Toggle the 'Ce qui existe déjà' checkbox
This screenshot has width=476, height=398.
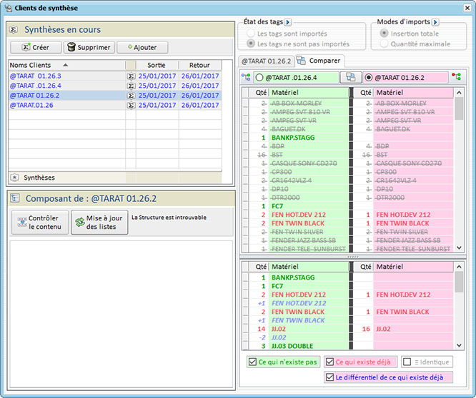coord(329,362)
